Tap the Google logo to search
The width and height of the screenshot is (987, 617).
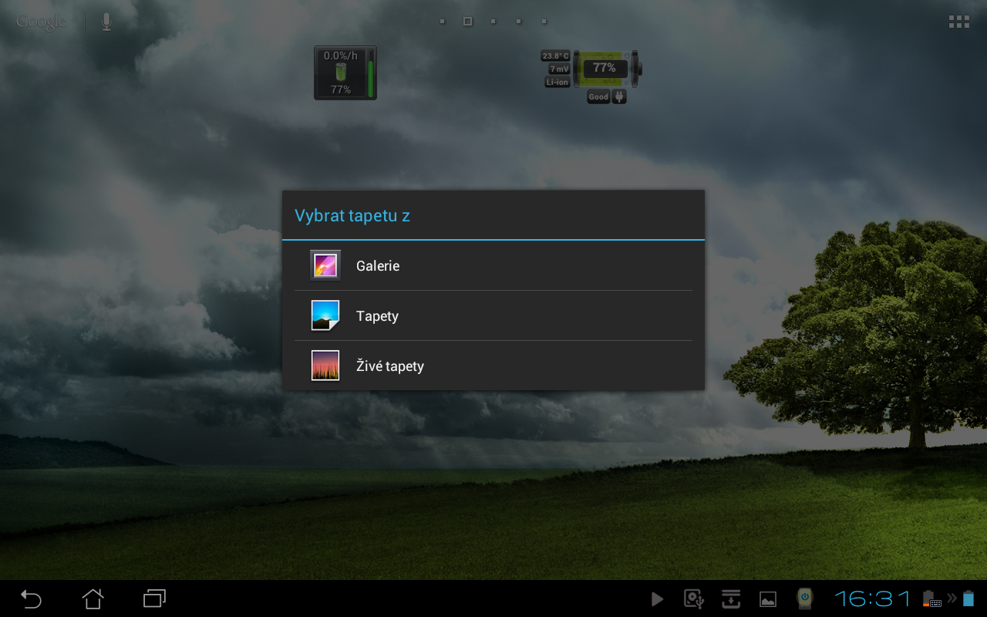tap(40, 21)
